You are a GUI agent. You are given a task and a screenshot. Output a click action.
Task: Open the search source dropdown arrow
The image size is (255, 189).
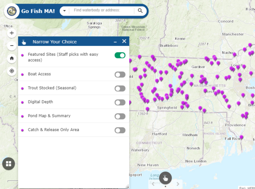tap(65, 11)
